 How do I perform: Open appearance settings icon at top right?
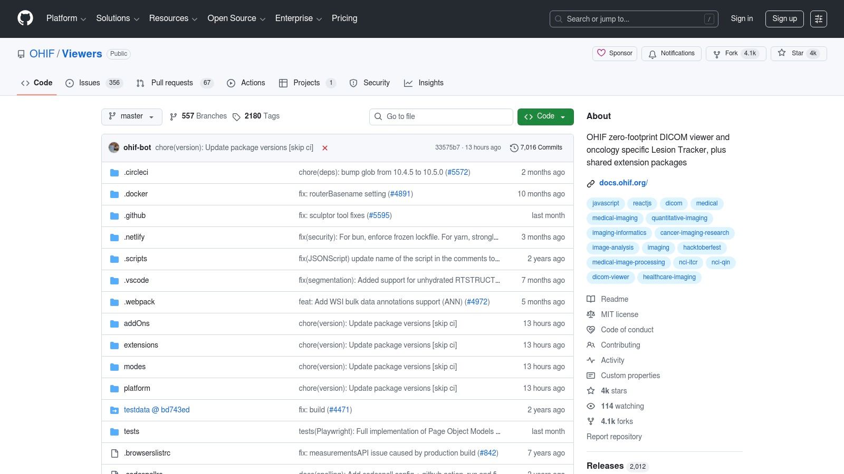coord(819,18)
